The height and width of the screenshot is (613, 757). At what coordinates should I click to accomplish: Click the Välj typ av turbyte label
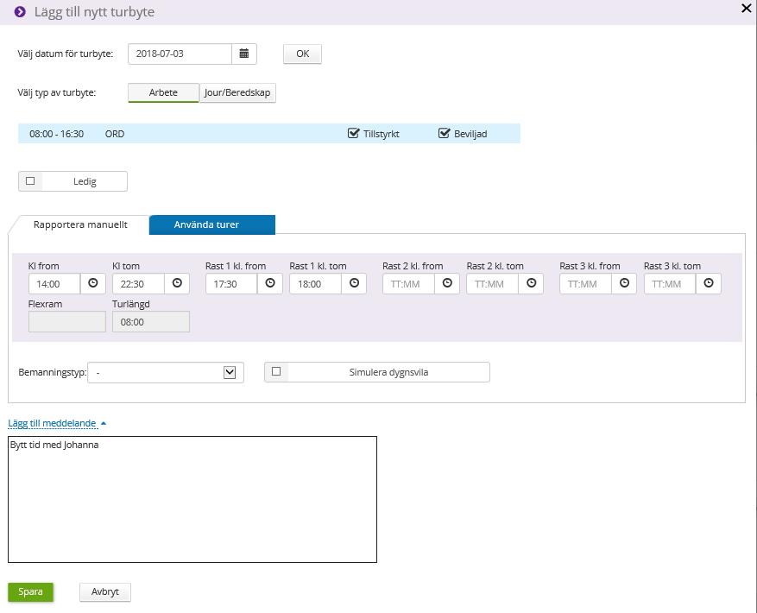coord(56,92)
